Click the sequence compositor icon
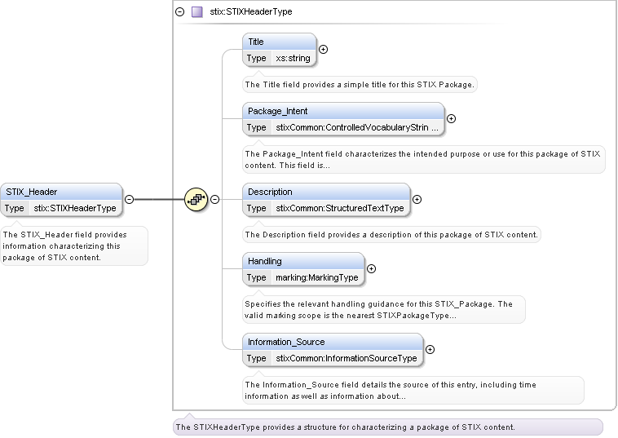This screenshot has height=438, width=618. pyautogui.click(x=196, y=199)
